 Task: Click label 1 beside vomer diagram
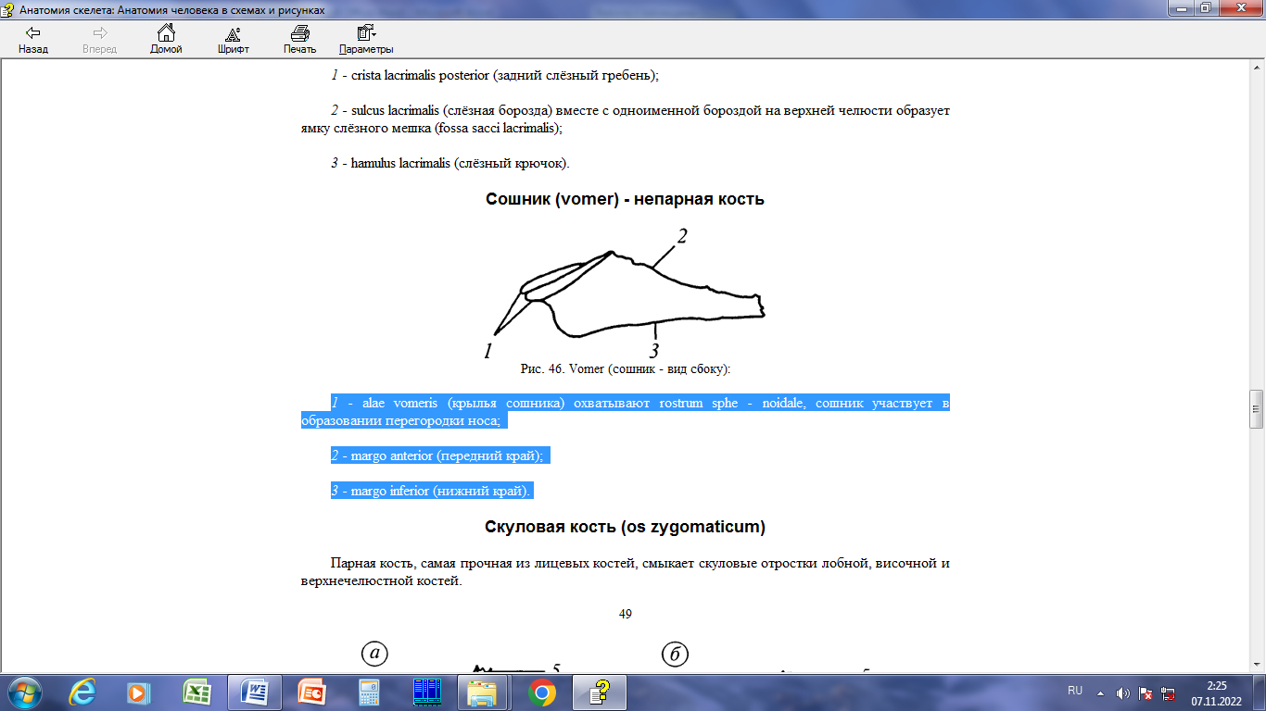point(487,351)
